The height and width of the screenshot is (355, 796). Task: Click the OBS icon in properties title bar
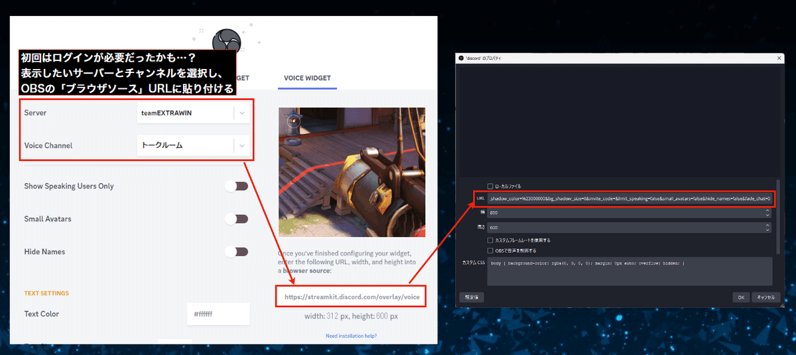[x=461, y=58]
